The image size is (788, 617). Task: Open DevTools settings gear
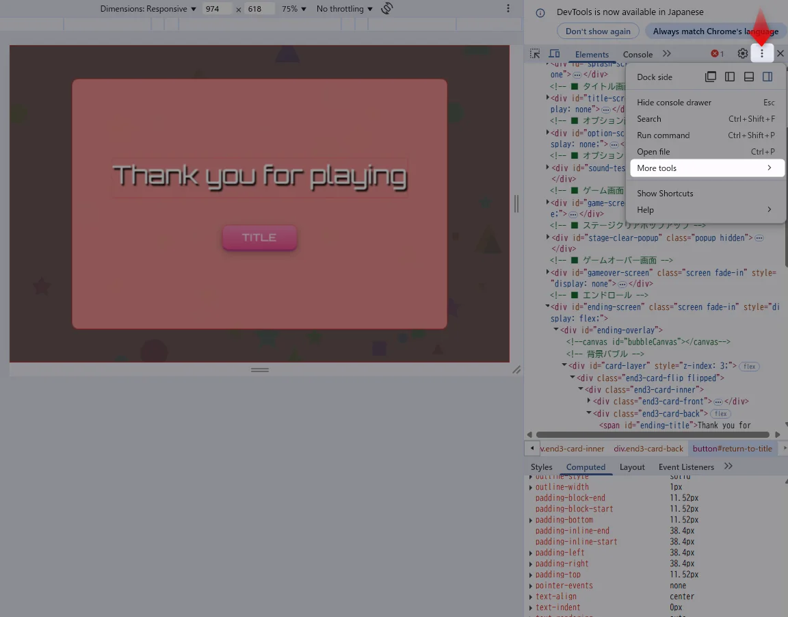click(x=742, y=53)
